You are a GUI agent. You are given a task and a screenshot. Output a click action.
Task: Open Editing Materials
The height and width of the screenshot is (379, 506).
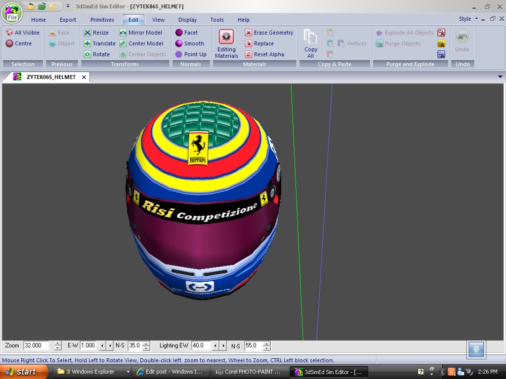226,44
